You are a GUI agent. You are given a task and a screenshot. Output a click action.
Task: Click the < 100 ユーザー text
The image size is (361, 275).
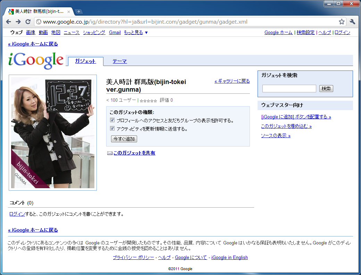coord(121,100)
